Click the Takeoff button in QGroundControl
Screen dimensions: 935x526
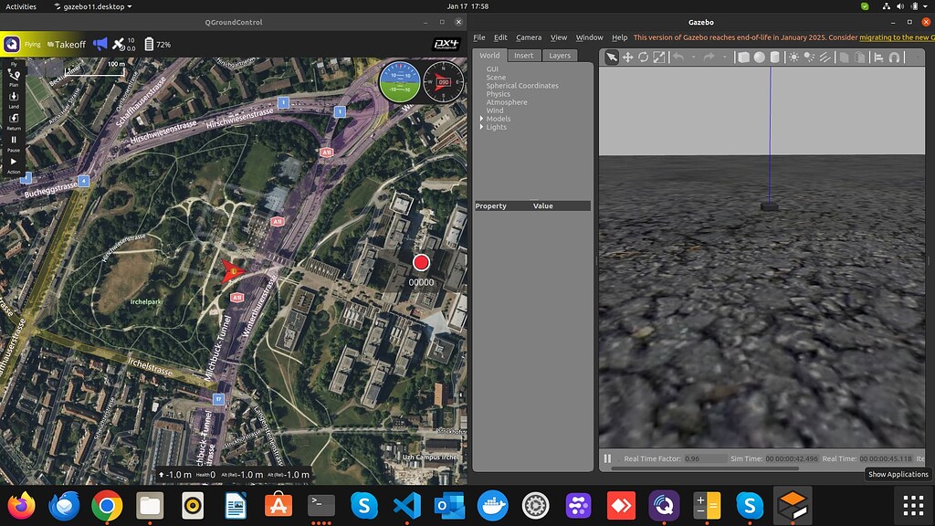coord(66,44)
